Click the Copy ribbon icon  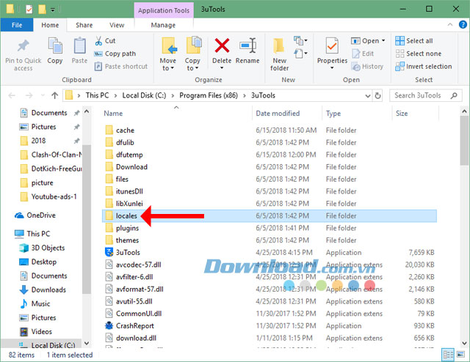pyautogui.click(x=55, y=46)
